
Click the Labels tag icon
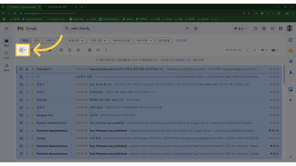pos(98,50)
